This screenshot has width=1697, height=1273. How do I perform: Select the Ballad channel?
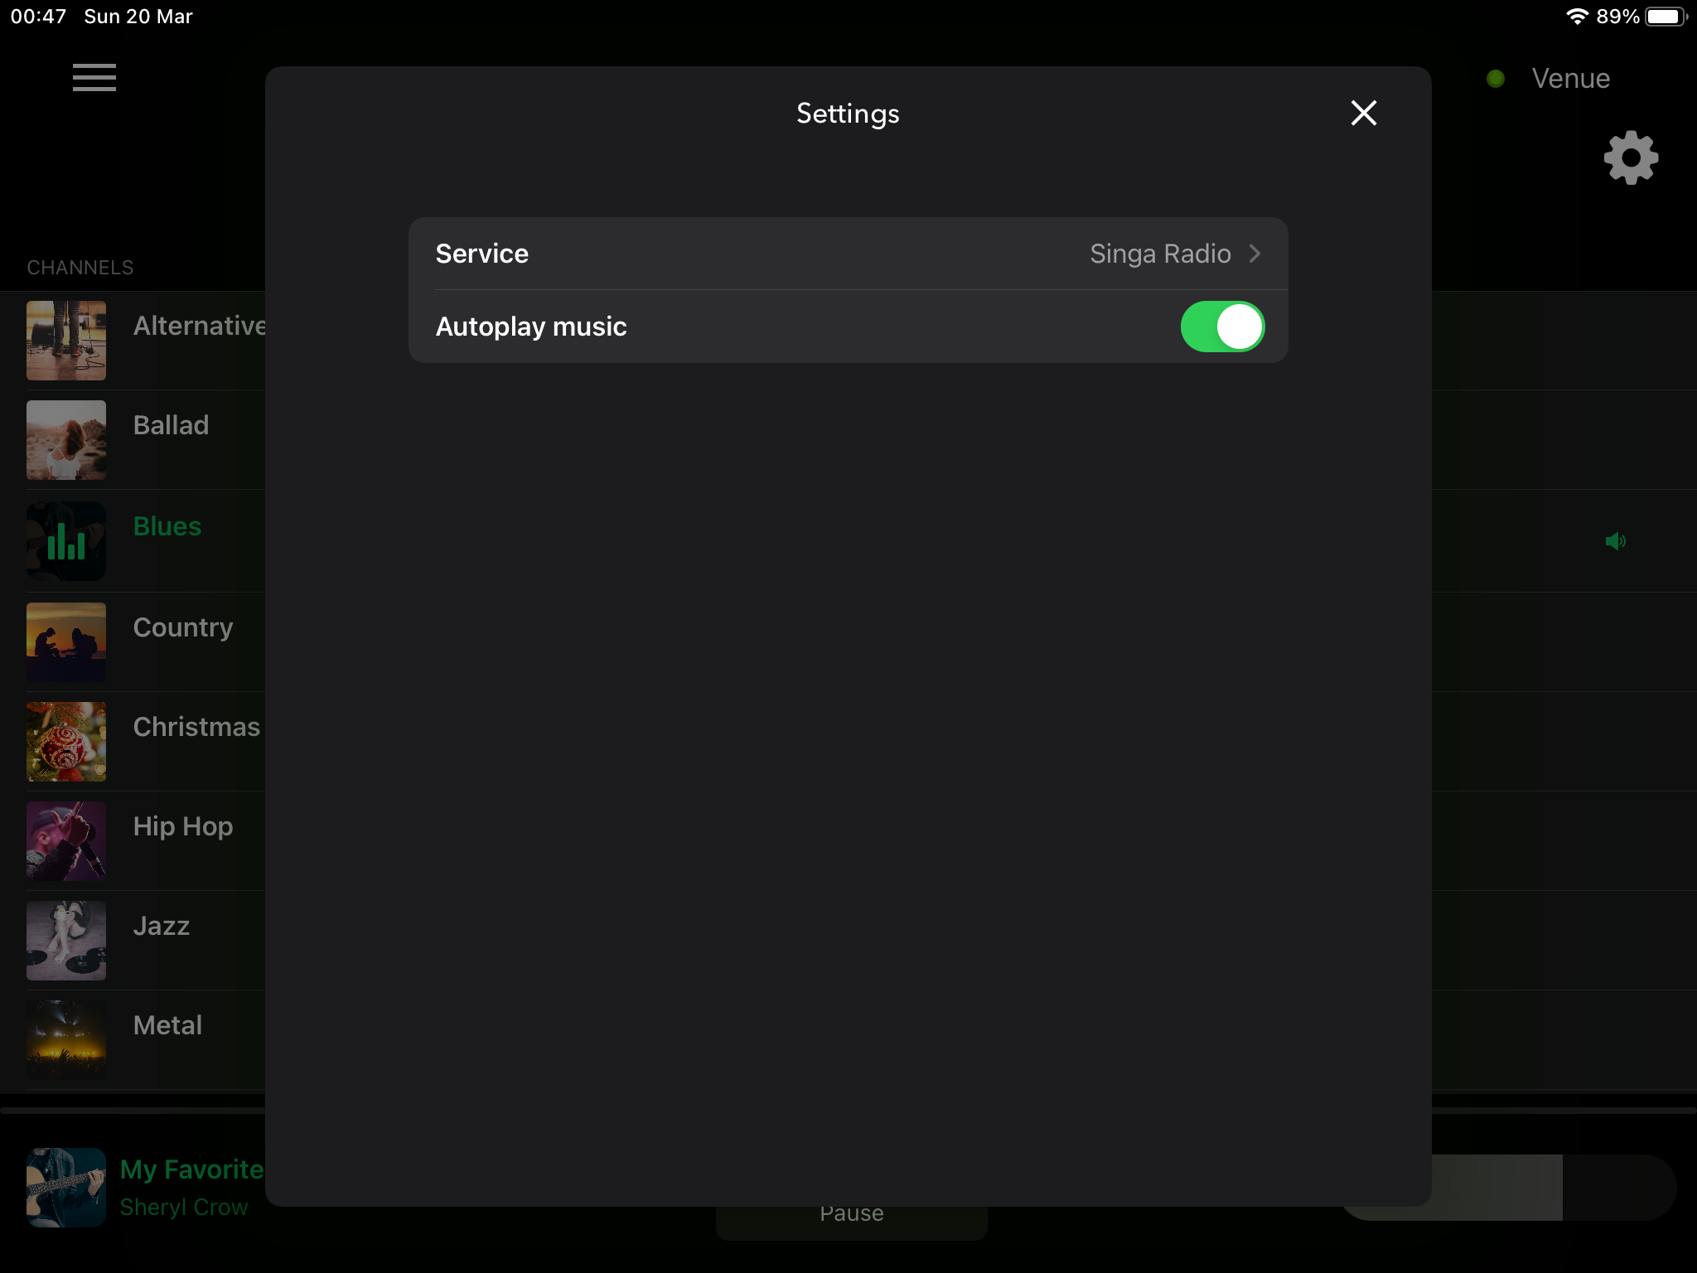[x=171, y=425]
